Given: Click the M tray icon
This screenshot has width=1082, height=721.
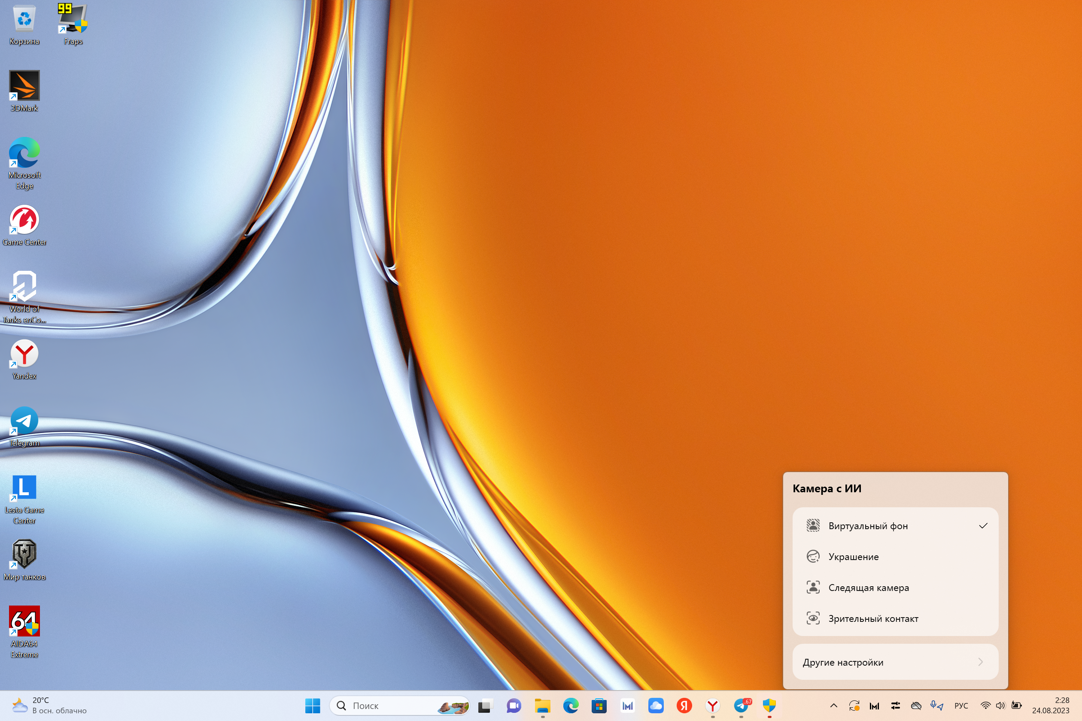Looking at the screenshot, I should pyautogui.click(x=875, y=706).
